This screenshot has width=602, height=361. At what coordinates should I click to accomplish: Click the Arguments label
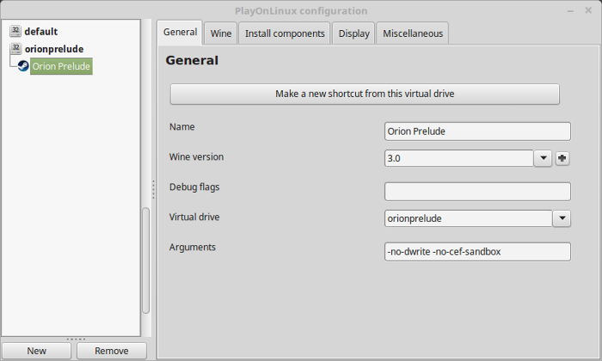pos(193,247)
